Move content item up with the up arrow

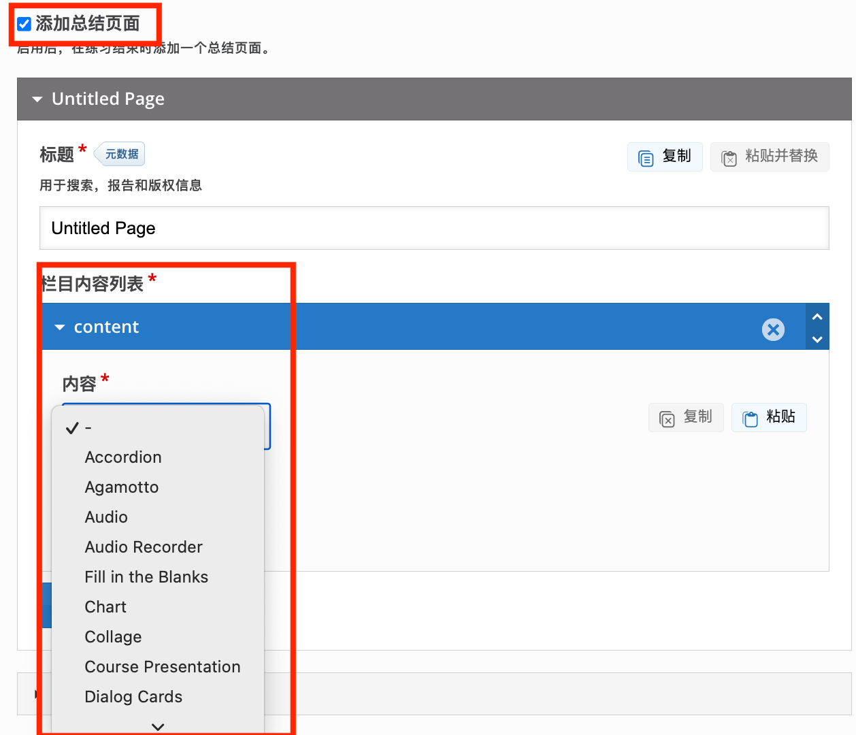[x=817, y=316]
